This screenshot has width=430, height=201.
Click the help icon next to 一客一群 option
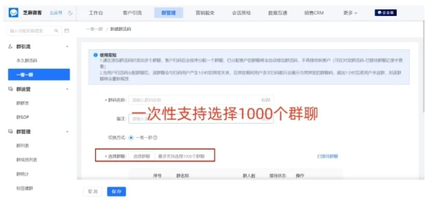(x=155, y=138)
